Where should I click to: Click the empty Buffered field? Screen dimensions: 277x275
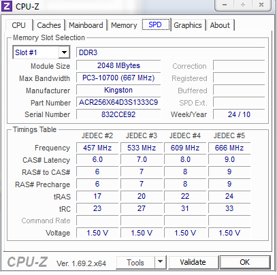[239, 90]
